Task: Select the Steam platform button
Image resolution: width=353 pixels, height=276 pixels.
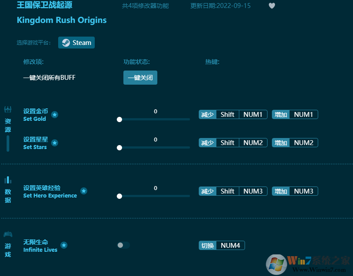Action: 76,43
